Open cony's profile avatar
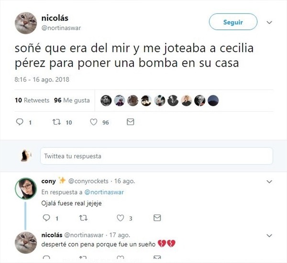The image size is (287, 263). [26, 189]
